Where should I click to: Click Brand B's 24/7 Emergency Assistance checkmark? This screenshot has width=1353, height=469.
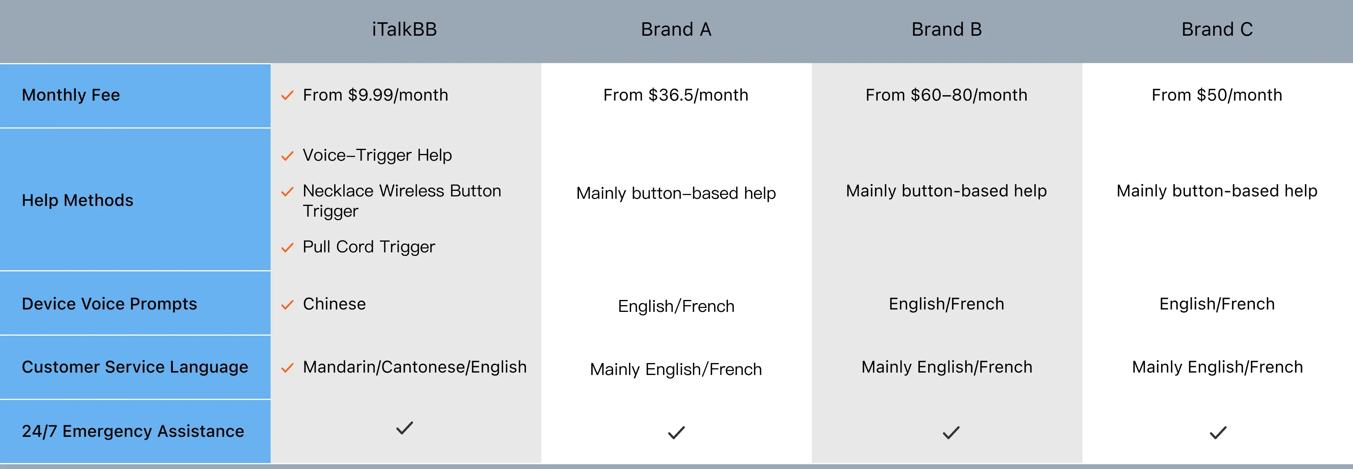[950, 432]
